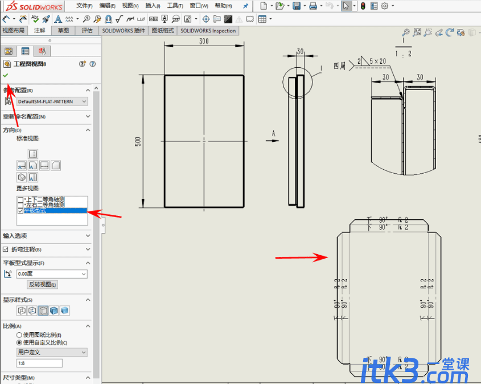Image resolution: width=481 pixels, height=384 pixels.
Task: Click the Smart Dimension tool icon
Action: click(6, 19)
